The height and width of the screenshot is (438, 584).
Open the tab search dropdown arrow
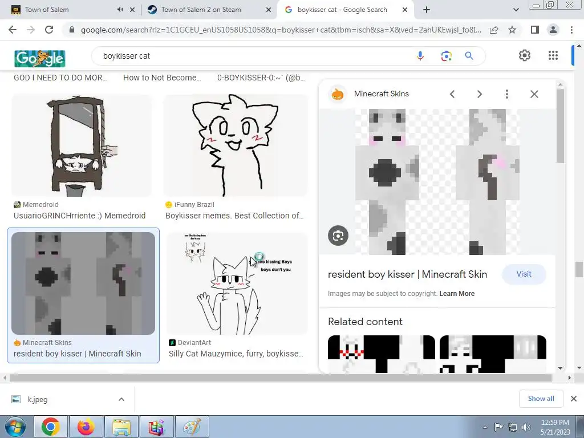pyautogui.click(x=516, y=10)
